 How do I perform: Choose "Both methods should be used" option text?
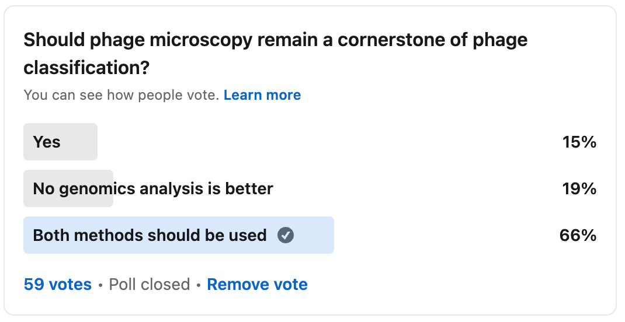pos(150,236)
